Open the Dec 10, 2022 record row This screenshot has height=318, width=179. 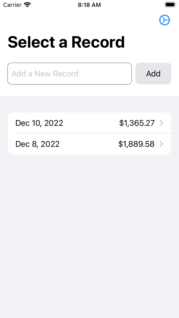89,123
